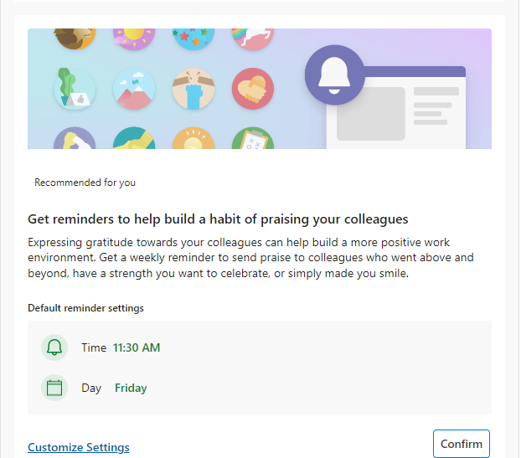The width and height of the screenshot is (521, 458).
Task: Click the Recommended for you label
Action: tap(85, 182)
